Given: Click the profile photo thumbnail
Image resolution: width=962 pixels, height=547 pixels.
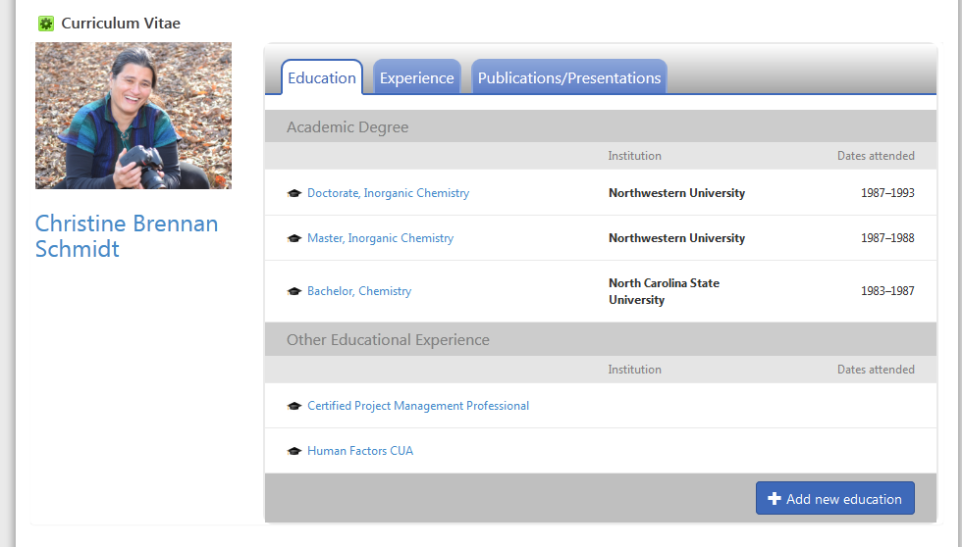Looking at the screenshot, I should pyautogui.click(x=134, y=116).
